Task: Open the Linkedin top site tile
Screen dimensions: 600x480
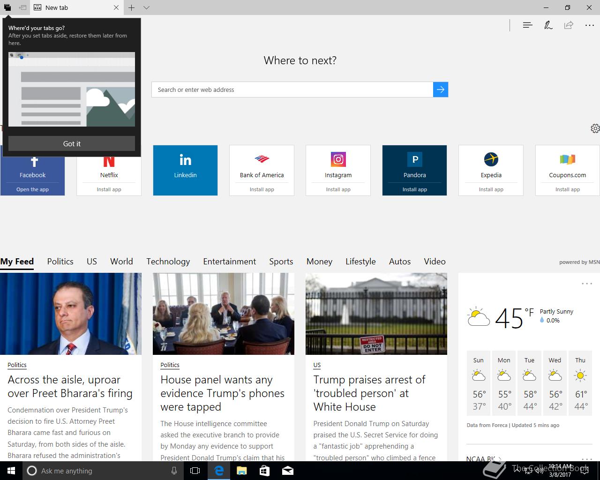Action: click(185, 170)
